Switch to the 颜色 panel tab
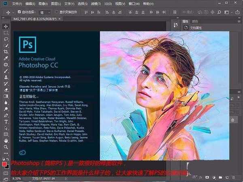243x182 pixels. (195, 21)
